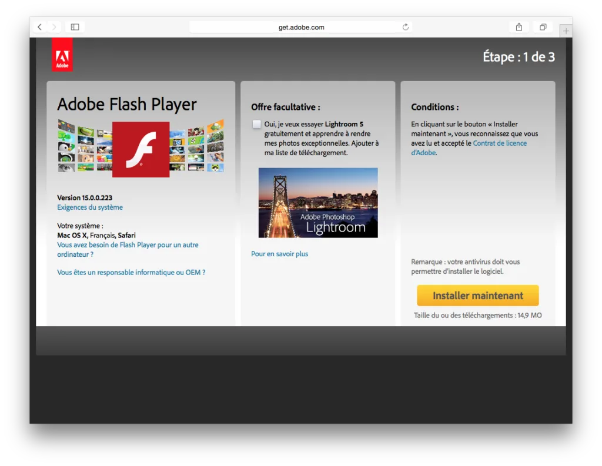Go back with Safari's back arrow
The height and width of the screenshot is (466, 602).
click(x=39, y=27)
